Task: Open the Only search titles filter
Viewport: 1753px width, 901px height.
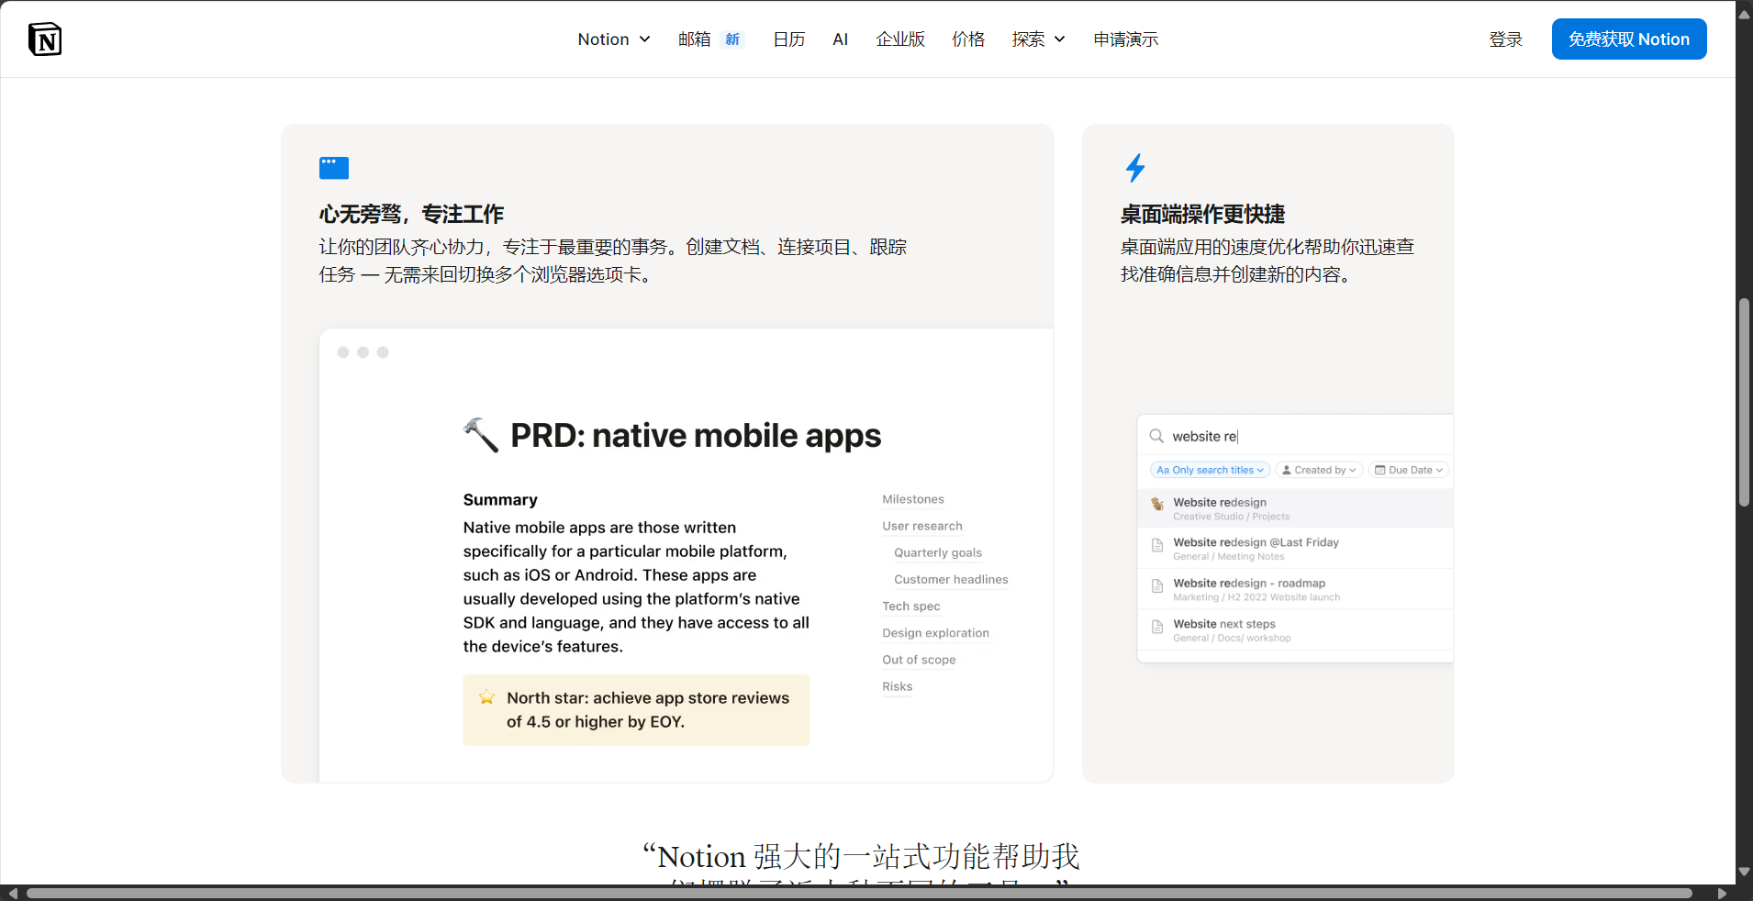Action: (1210, 470)
